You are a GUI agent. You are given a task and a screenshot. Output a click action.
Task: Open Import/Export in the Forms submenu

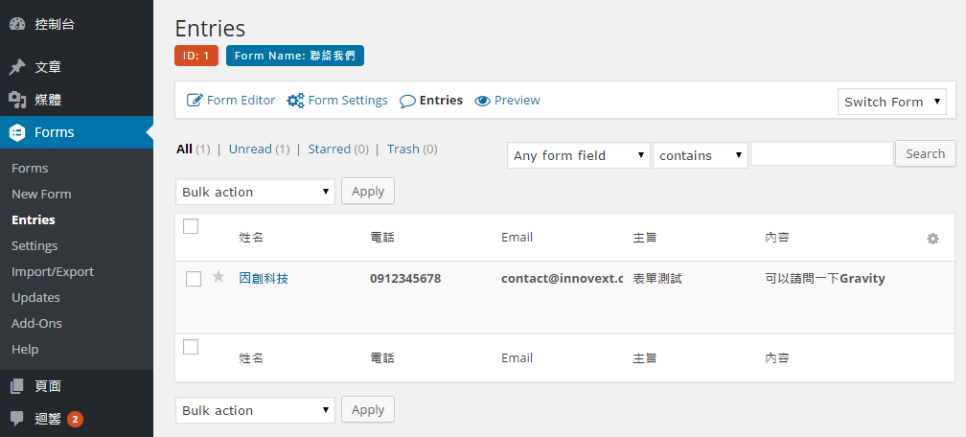tap(53, 271)
